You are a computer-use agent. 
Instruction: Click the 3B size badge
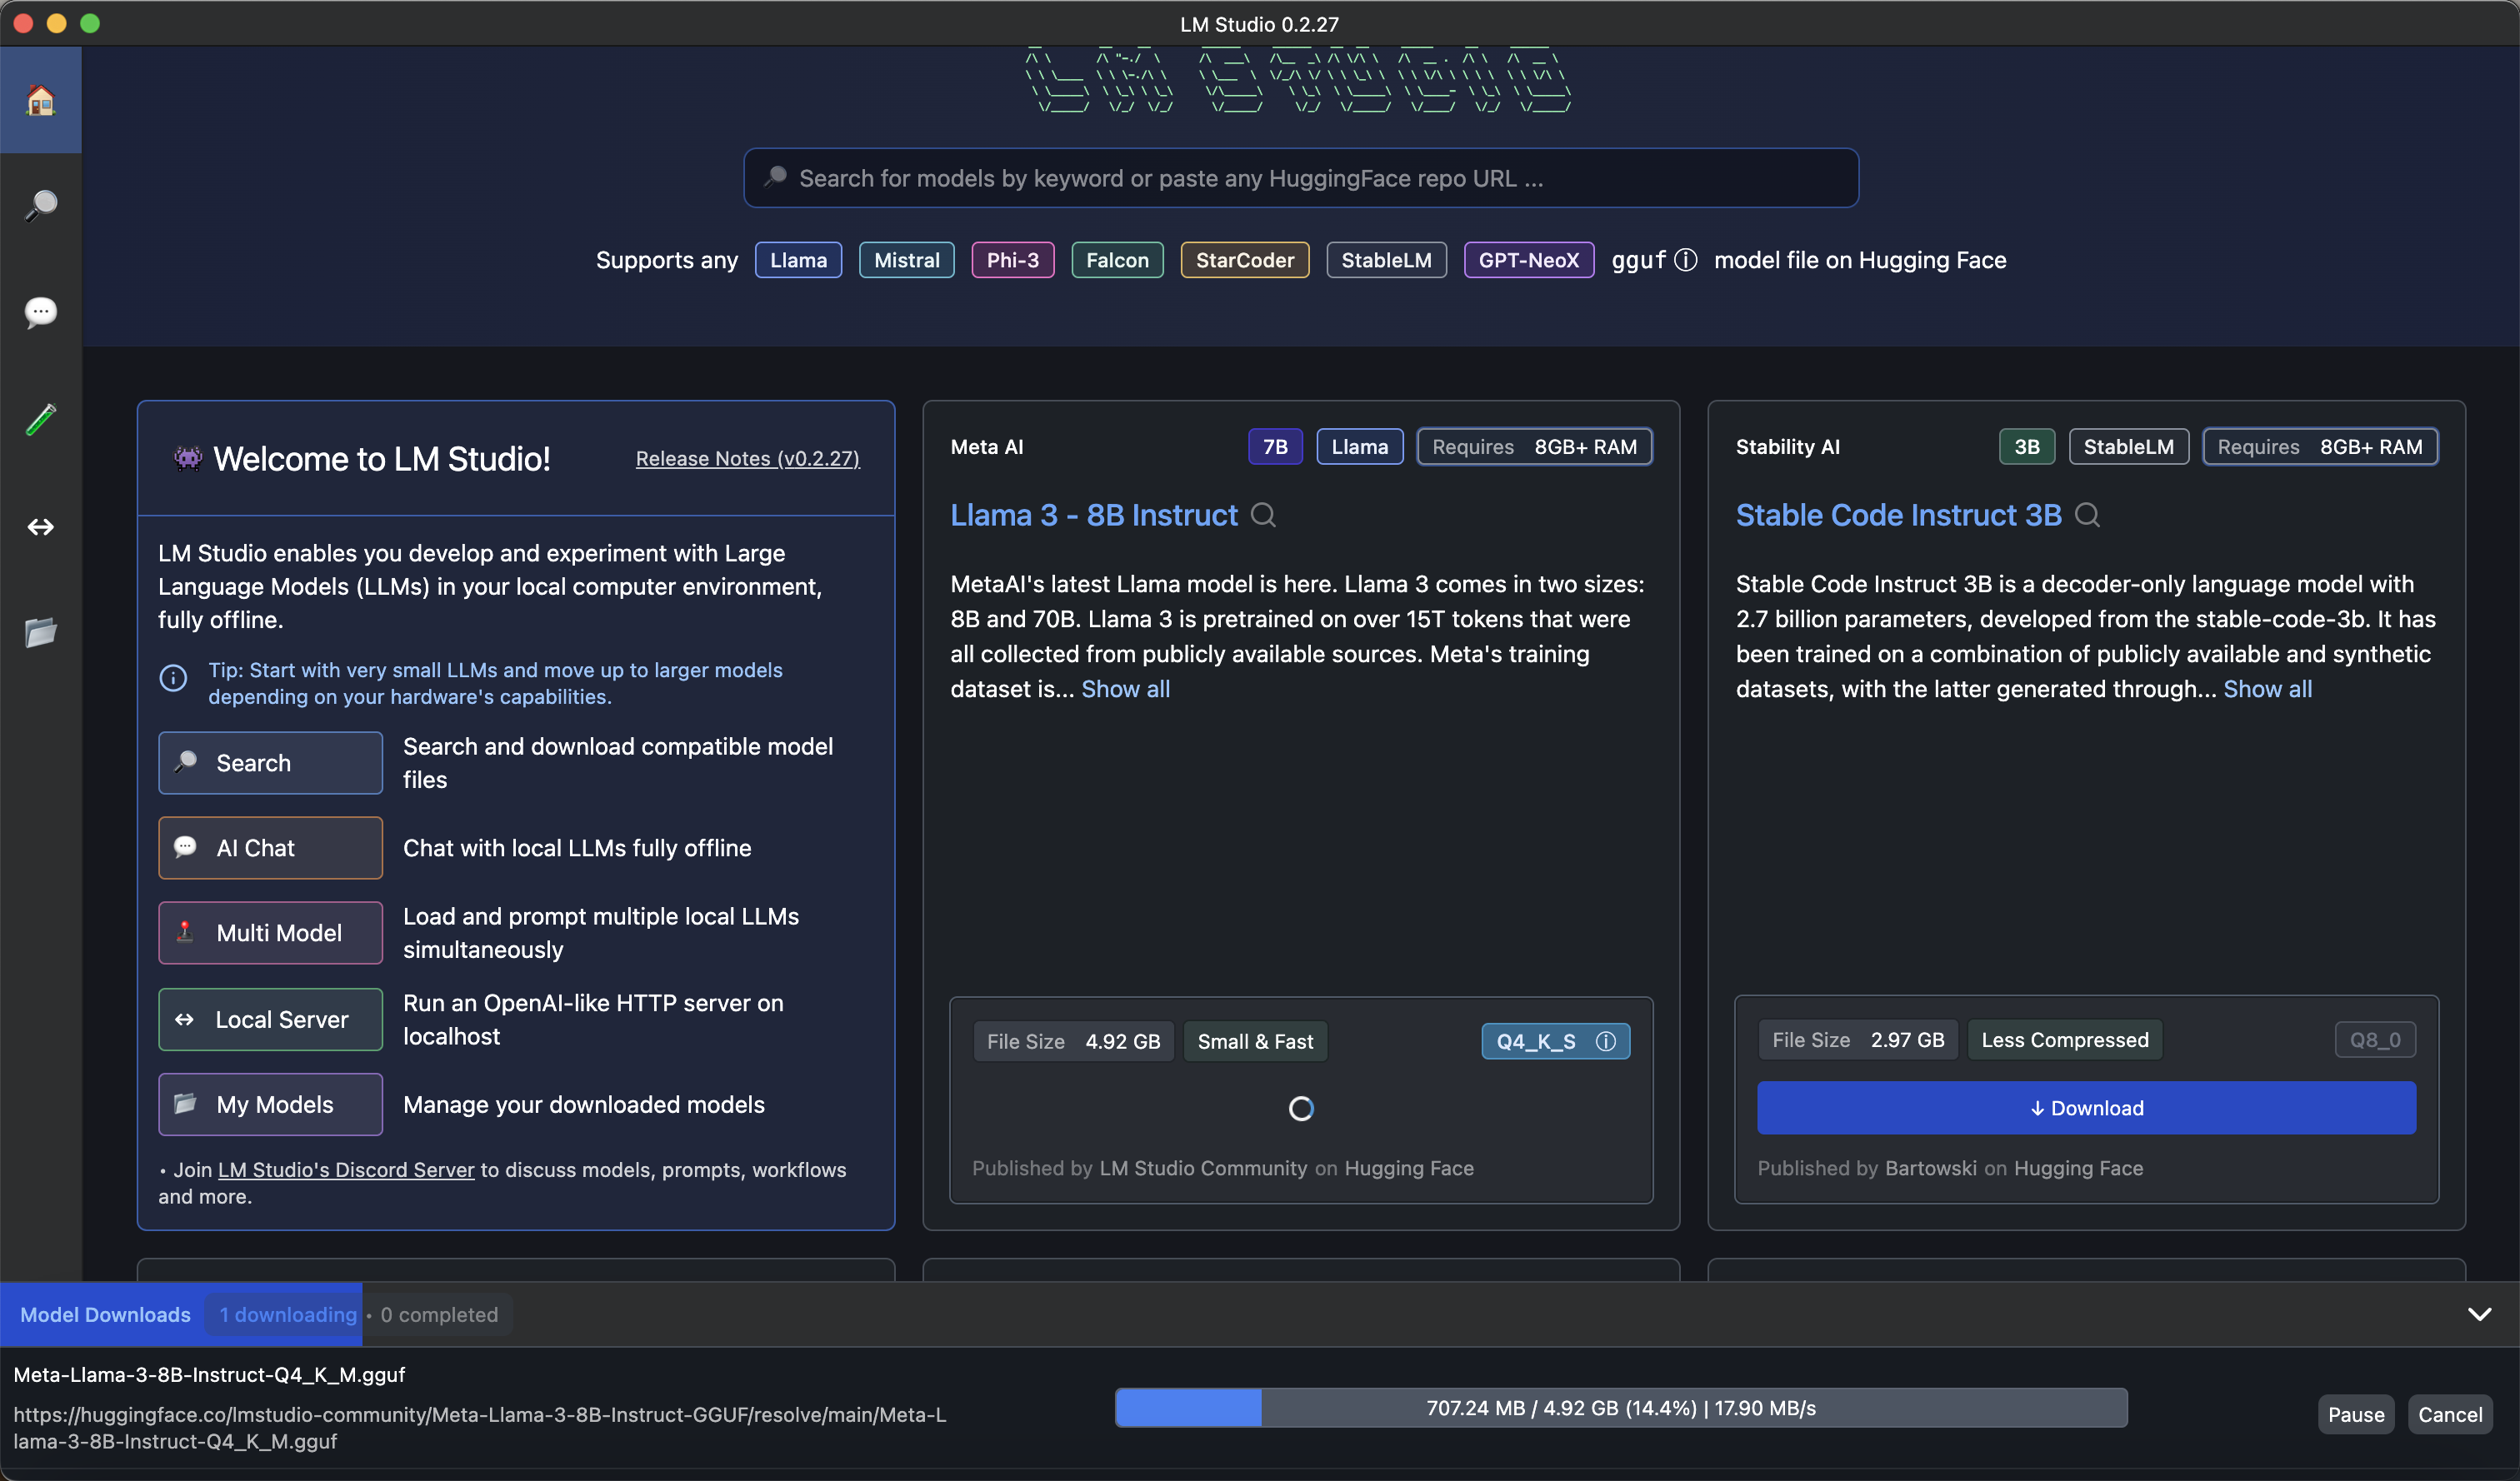tap(2026, 446)
